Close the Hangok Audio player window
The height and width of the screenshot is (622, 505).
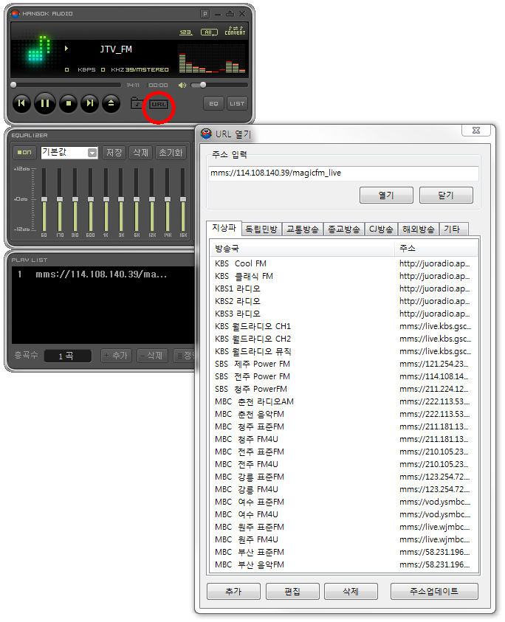(x=242, y=14)
